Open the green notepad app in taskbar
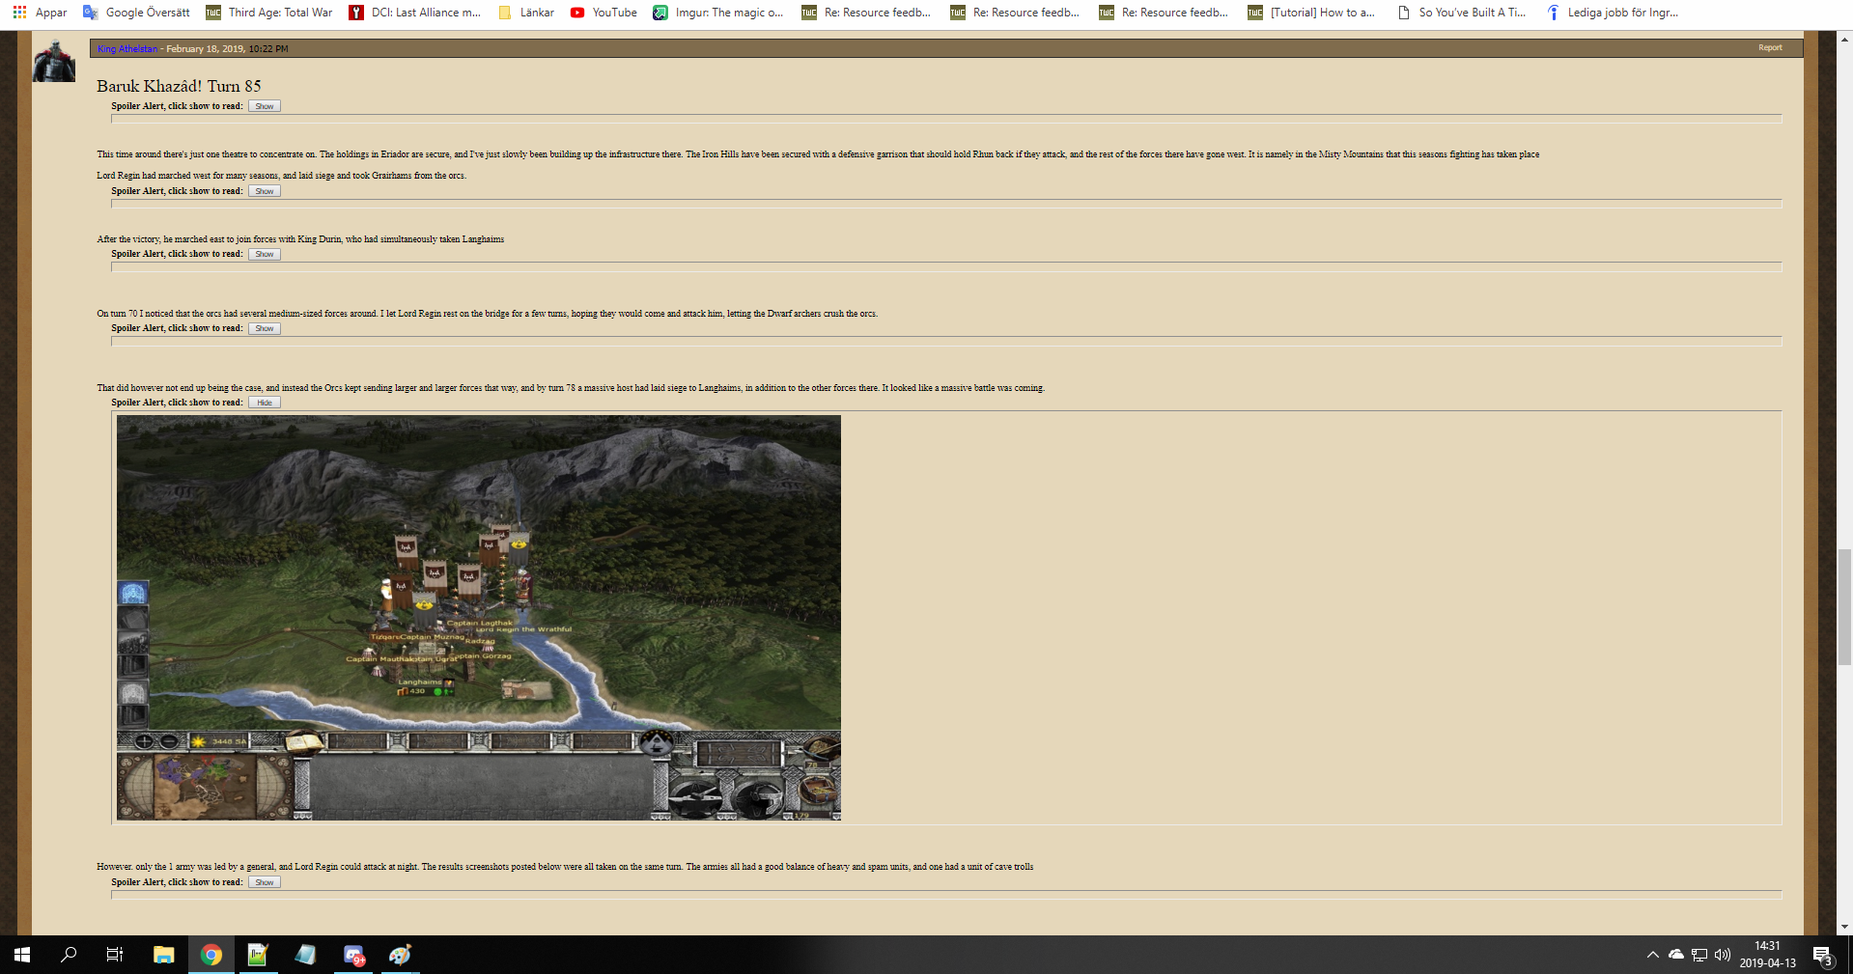 click(x=258, y=955)
